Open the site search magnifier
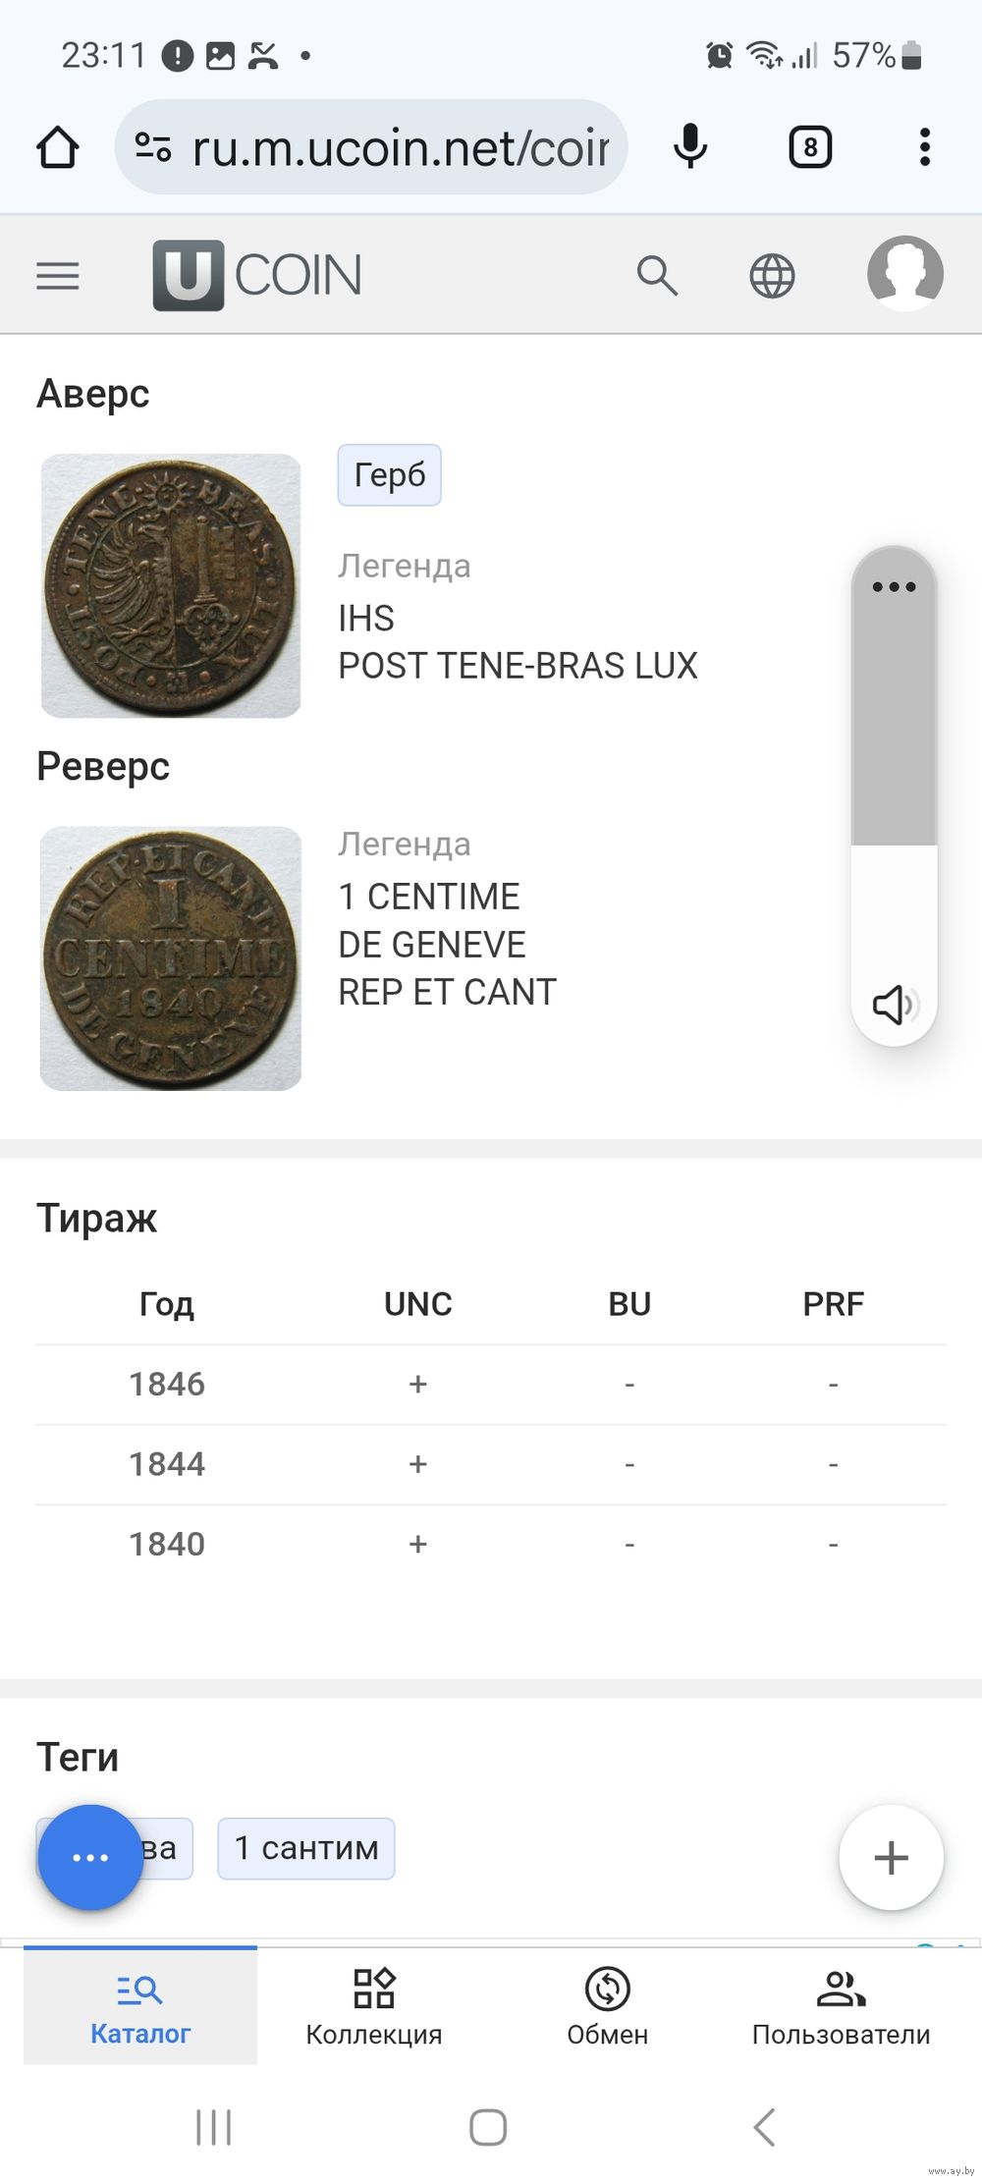This screenshot has height=2182, width=982. 657,276
